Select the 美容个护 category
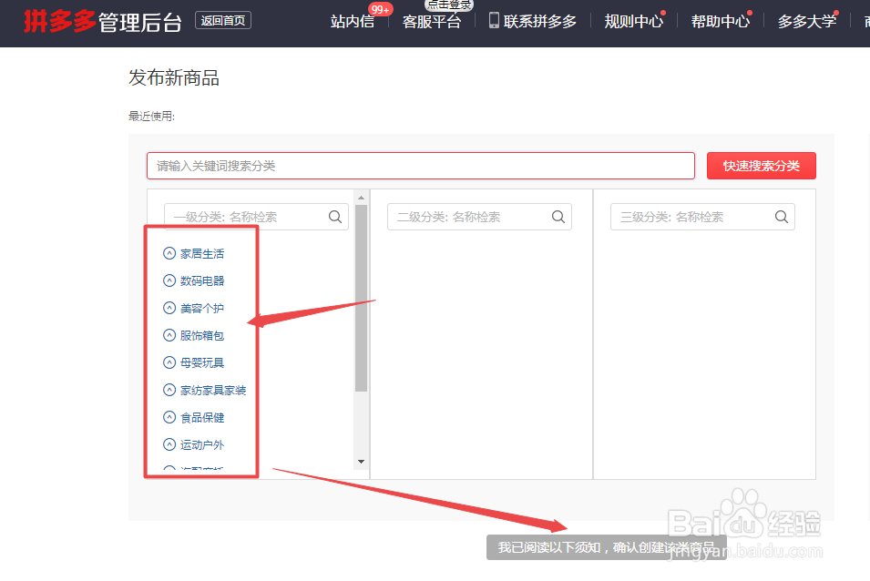This screenshot has height=581, width=870. (x=202, y=308)
